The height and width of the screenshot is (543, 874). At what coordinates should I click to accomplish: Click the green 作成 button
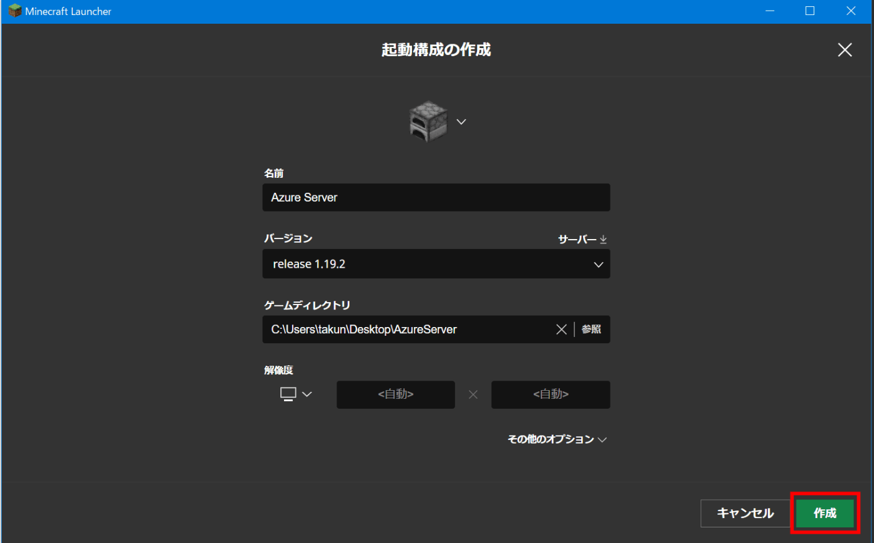[825, 513]
